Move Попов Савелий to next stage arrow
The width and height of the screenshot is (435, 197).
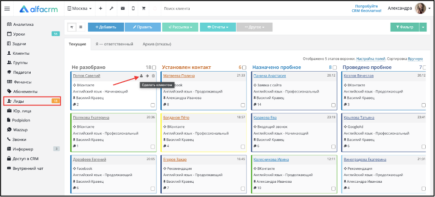click(148, 76)
